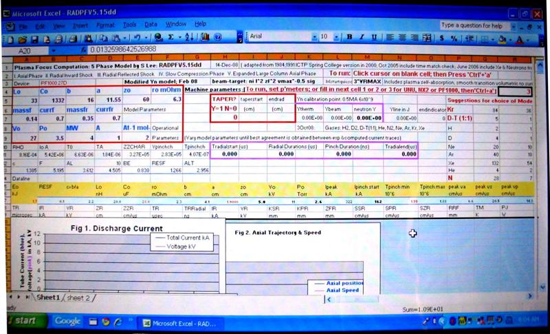Save the workbook with the Save icon
This screenshot has height=334, width=550.
point(32,36)
